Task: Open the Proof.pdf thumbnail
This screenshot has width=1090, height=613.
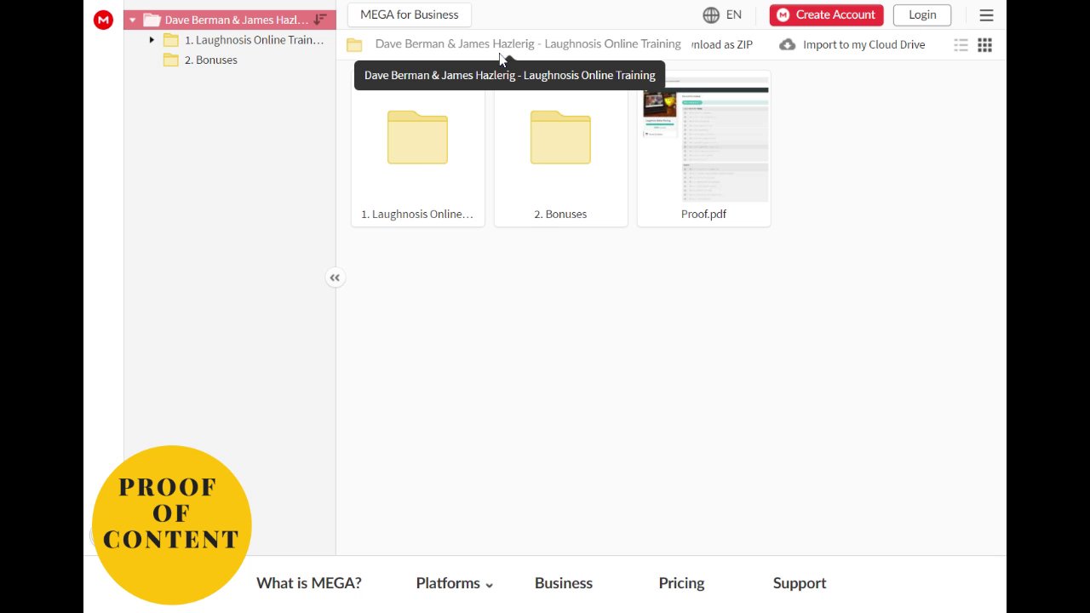Action: coord(703,140)
